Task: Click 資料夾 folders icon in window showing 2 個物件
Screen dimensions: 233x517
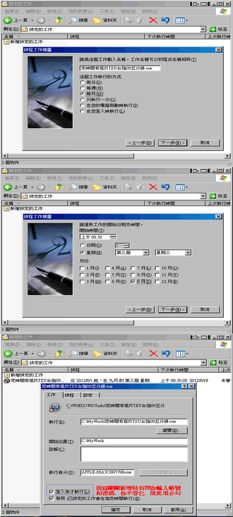Action: (96, 354)
